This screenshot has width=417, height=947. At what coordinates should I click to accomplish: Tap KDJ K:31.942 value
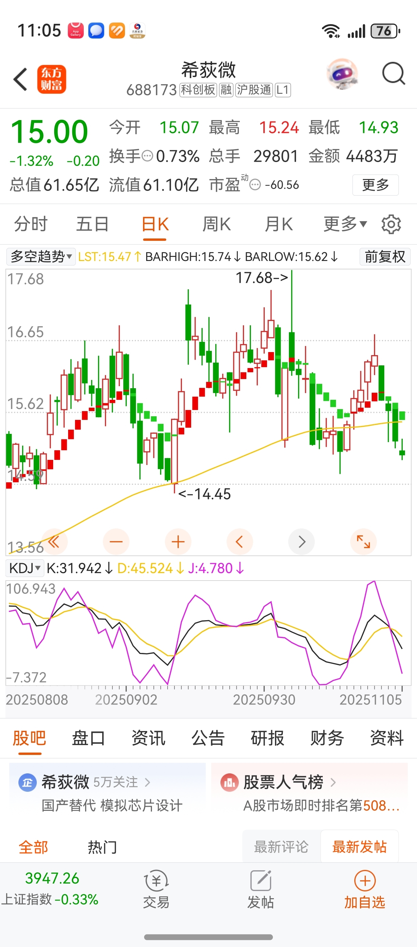pos(79,568)
